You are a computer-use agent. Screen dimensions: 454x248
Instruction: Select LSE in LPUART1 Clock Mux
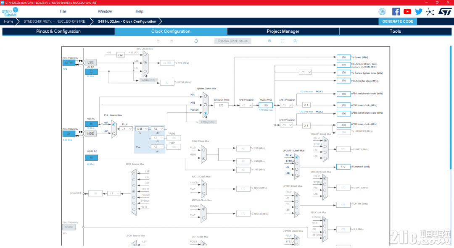(297, 175)
